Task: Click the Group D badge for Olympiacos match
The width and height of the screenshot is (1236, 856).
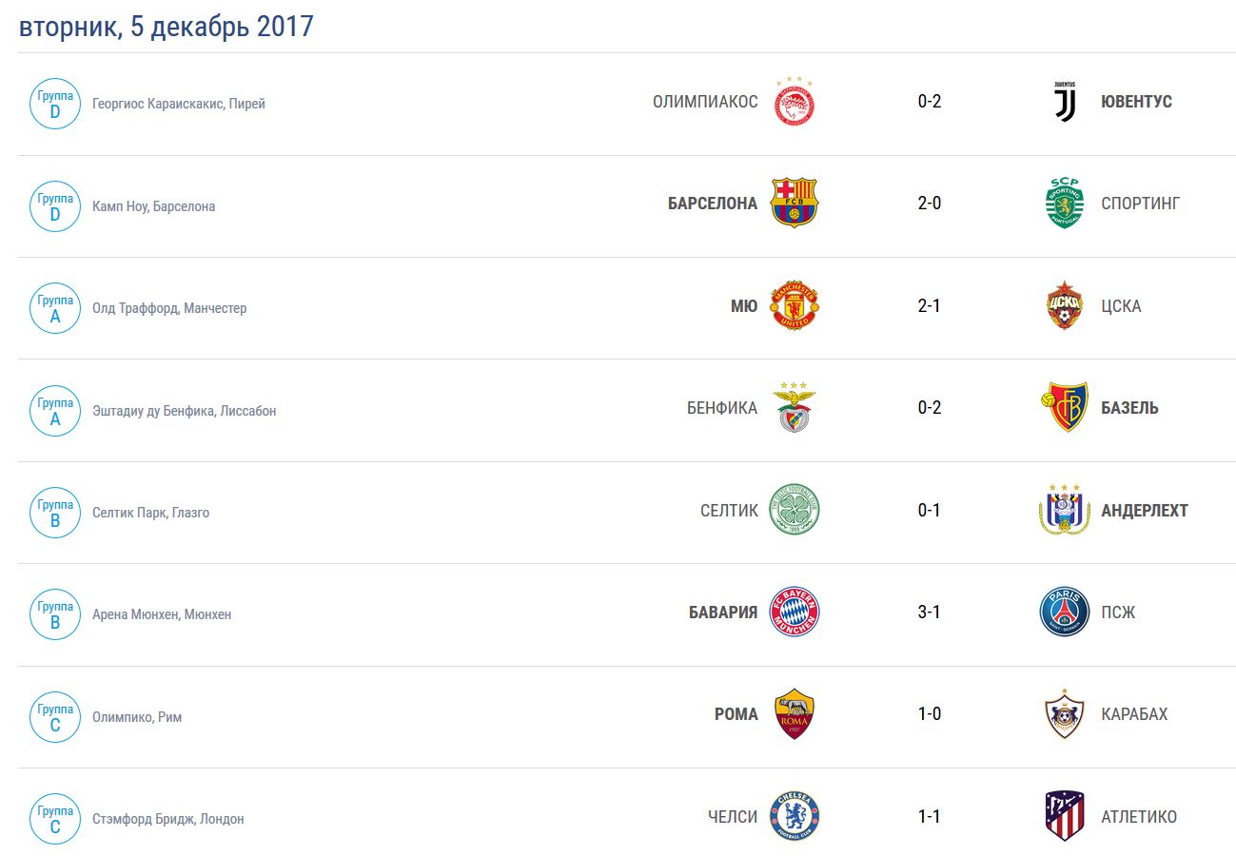Action: pos(55,104)
